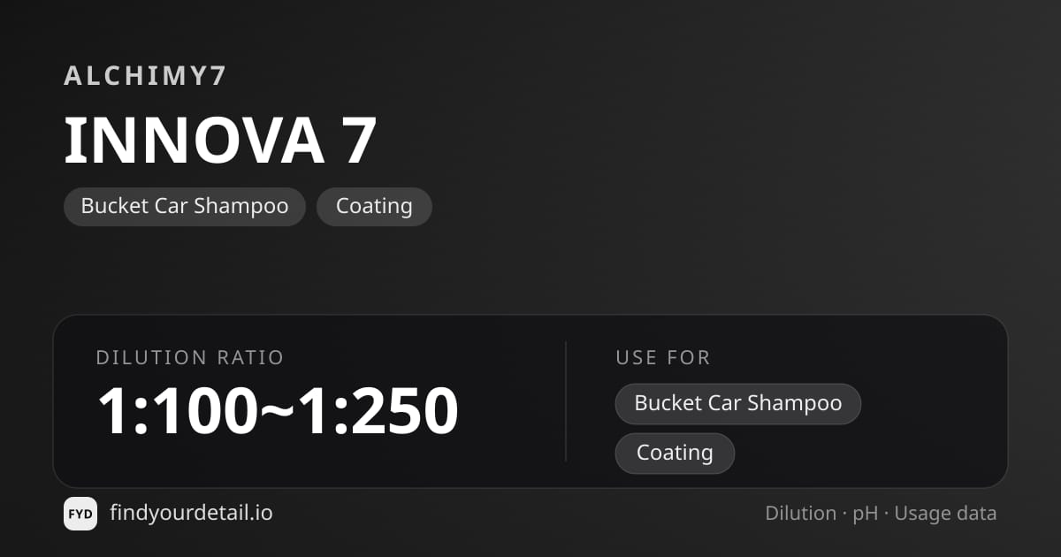Click the vertical divider inside info card
1061x557 pixels.
[566, 401]
